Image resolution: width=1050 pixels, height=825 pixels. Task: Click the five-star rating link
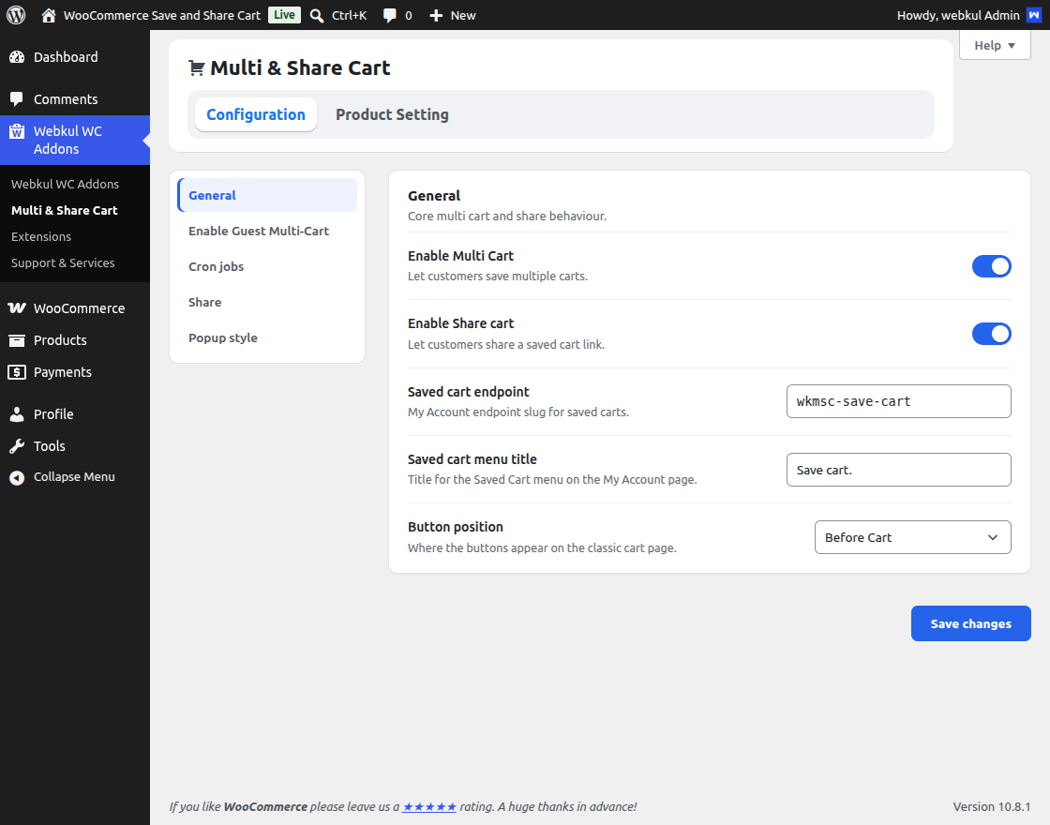point(429,807)
